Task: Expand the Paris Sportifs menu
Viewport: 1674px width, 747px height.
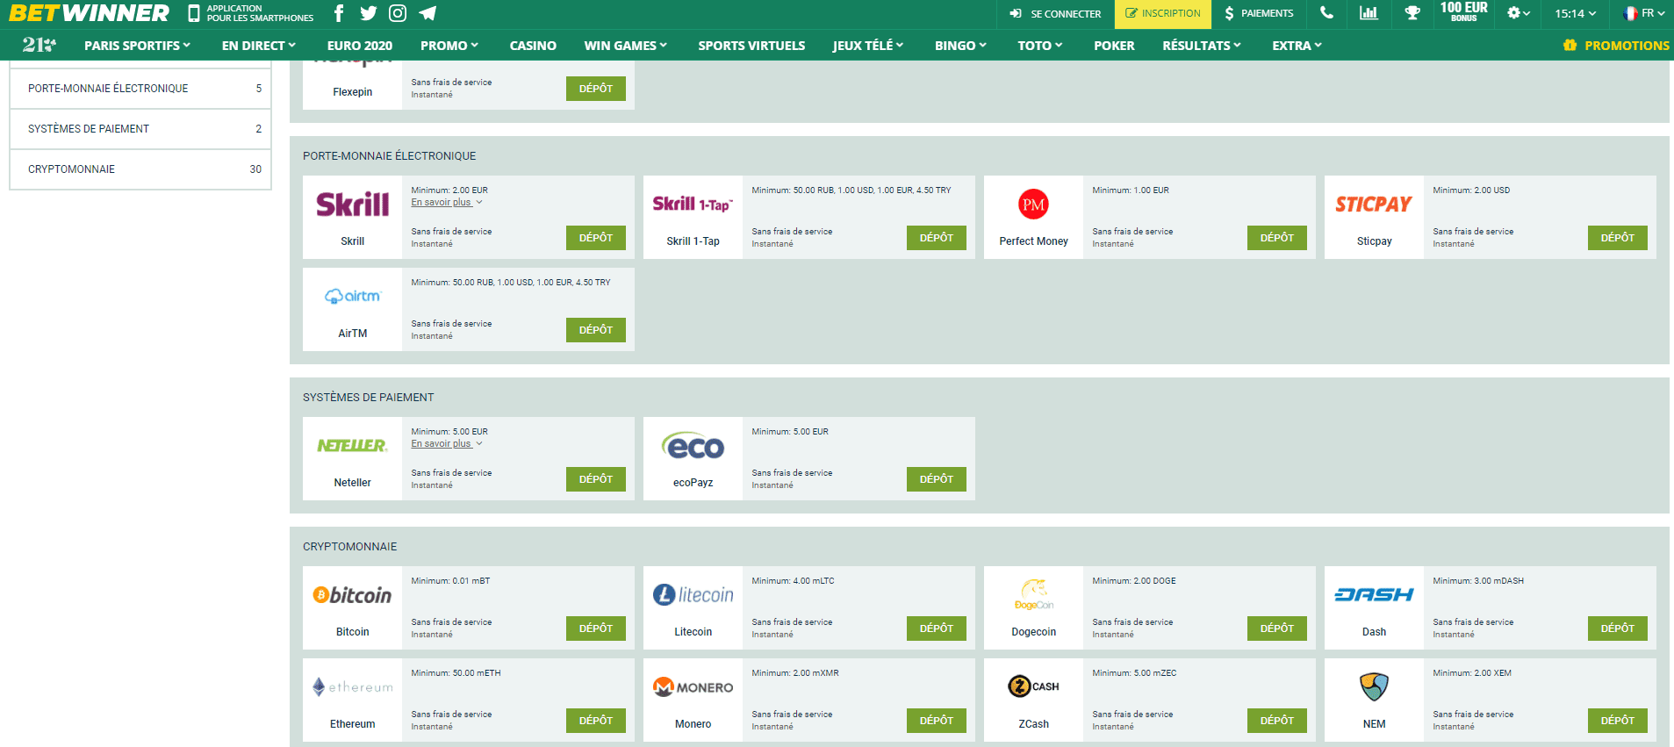Action: coord(137,46)
